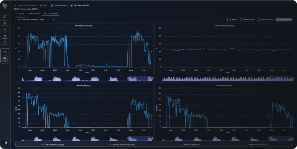The height and width of the screenshot is (149, 297).
Task: Click the CPU Utilization range slider window
Action: point(140,78)
